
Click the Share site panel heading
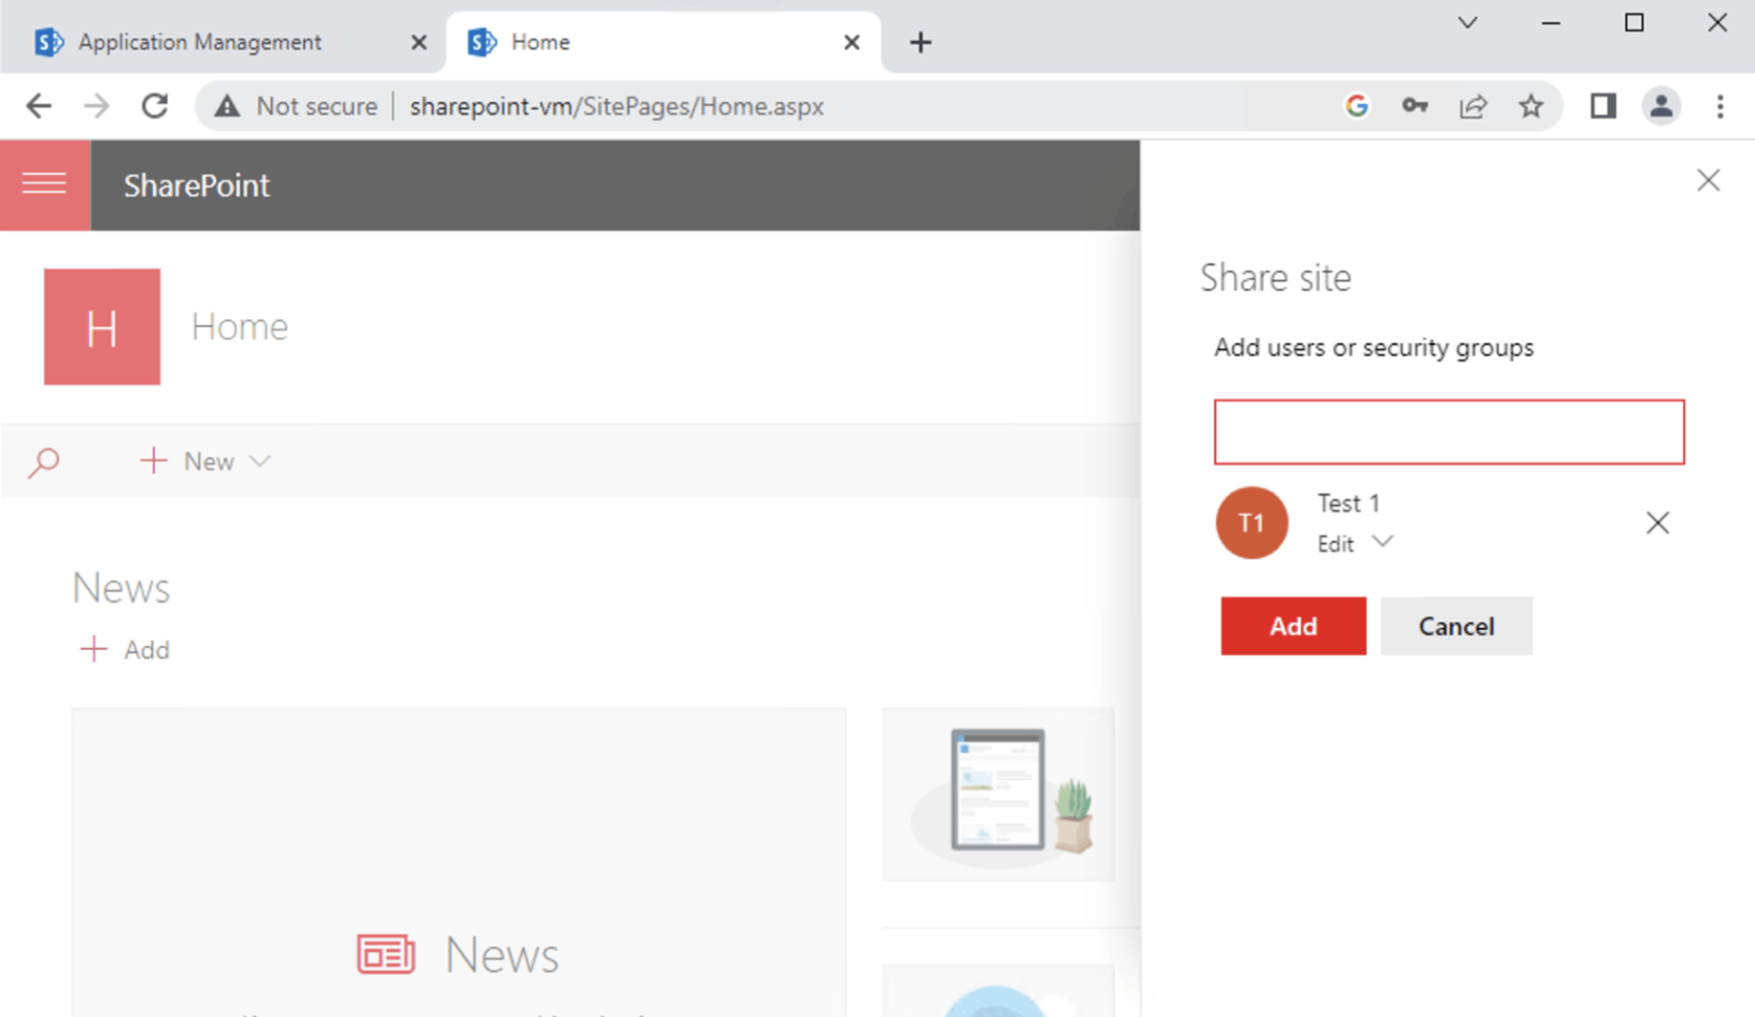[x=1275, y=277]
